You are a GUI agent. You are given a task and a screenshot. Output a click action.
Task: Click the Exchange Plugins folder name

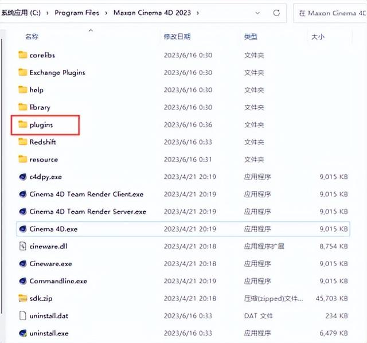point(57,73)
